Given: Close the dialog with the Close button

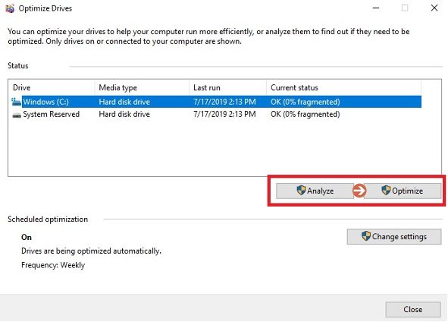Looking at the screenshot, I should [413, 309].
